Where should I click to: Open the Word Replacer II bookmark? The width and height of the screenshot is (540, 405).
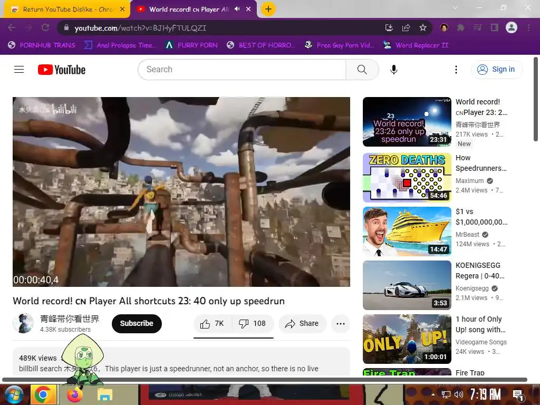pyautogui.click(x=416, y=45)
